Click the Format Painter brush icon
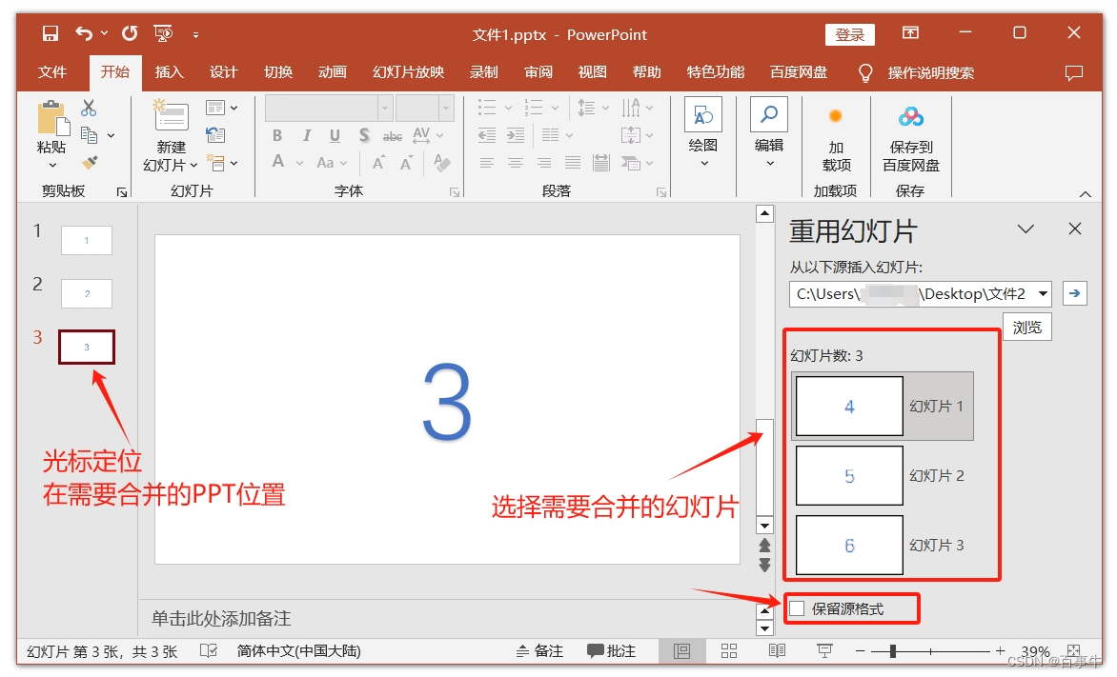This screenshot has height=677, width=1117. tap(89, 163)
